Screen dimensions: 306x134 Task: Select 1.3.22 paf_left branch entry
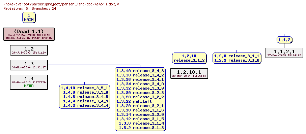(134, 101)
